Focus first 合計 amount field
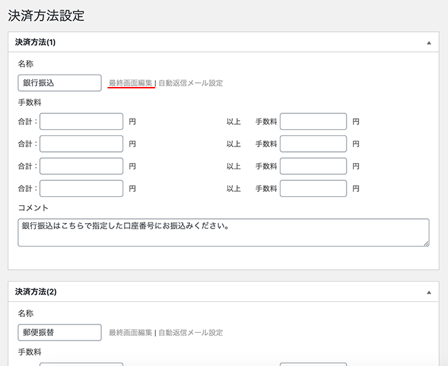 pyautogui.click(x=81, y=122)
